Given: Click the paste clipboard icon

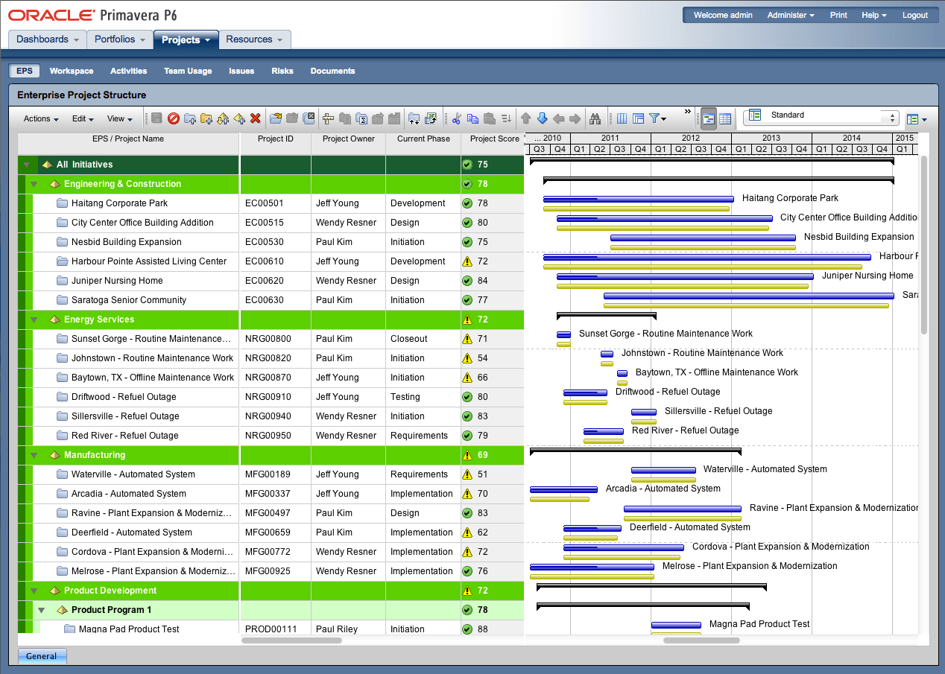Looking at the screenshot, I should [489, 118].
